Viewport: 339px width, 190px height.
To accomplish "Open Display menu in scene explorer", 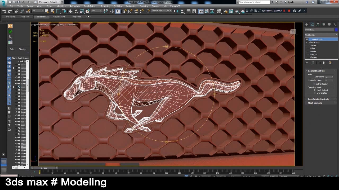I will [x=22, y=49].
